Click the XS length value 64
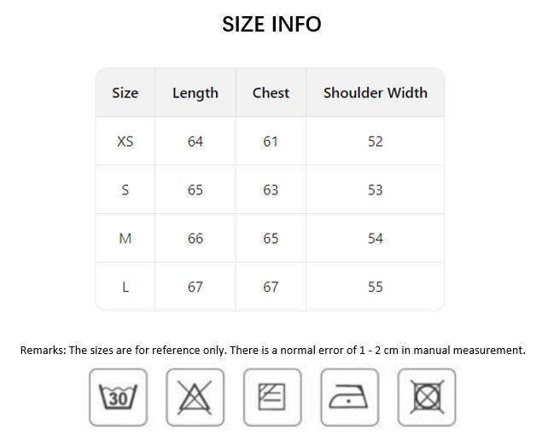542x441 pixels. point(195,142)
